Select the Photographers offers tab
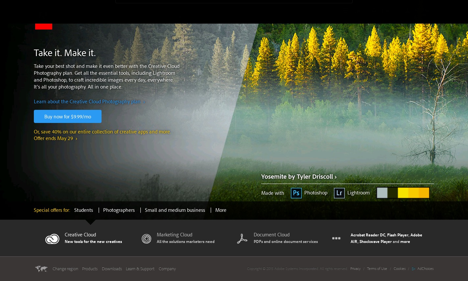The image size is (468, 281). point(119,210)
